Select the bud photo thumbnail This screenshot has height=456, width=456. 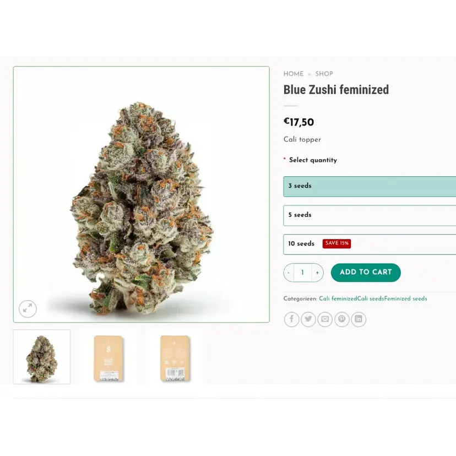[42, 357]
